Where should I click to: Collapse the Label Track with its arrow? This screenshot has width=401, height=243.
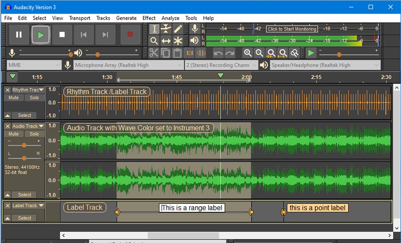click(8, 218)
